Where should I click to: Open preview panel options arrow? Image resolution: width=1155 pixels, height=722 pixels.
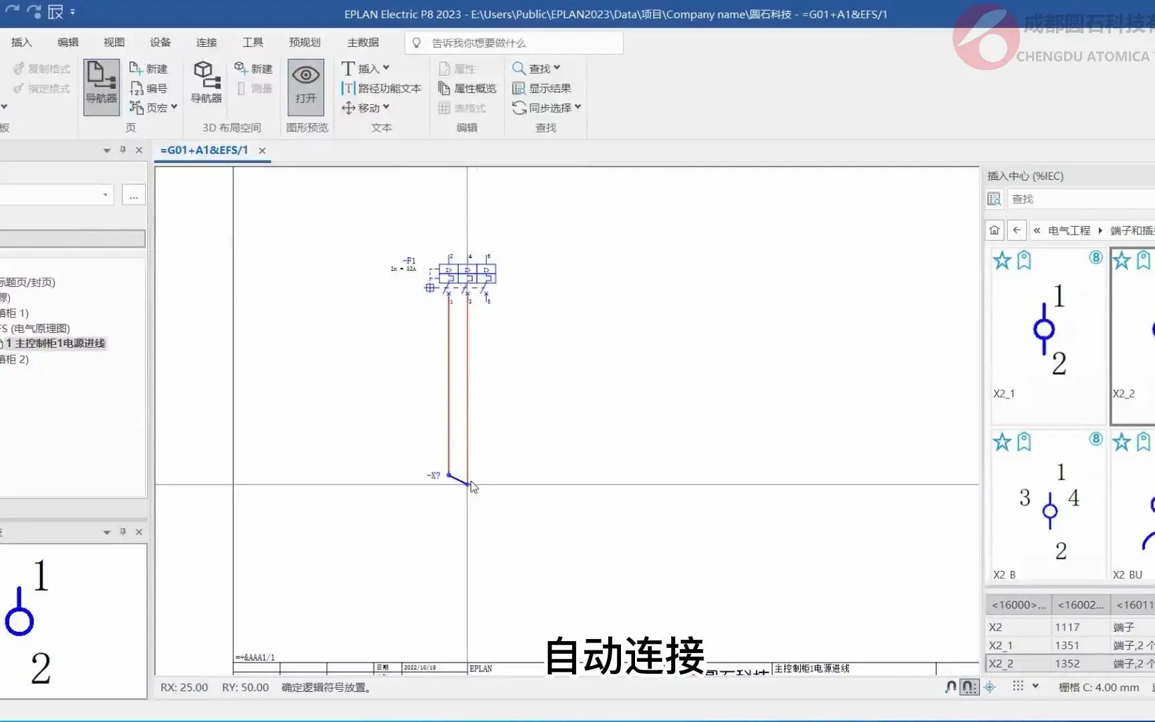click(107, 533)
